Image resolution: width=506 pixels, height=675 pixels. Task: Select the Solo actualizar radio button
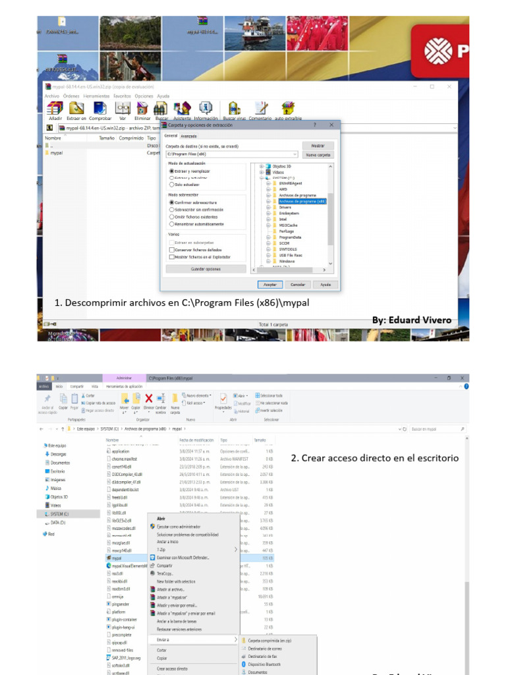[x=172, y=185]
